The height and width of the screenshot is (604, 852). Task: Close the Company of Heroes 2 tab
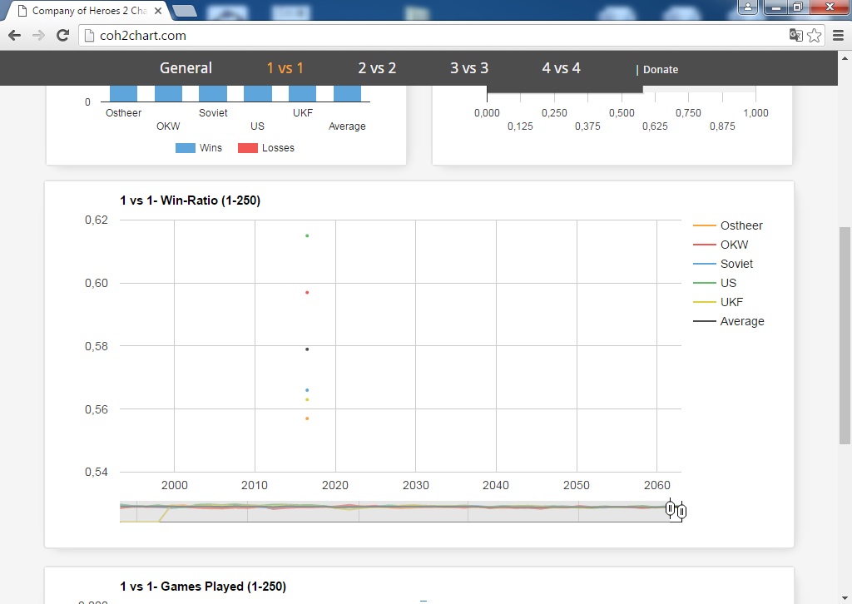[x=158, y=11]
